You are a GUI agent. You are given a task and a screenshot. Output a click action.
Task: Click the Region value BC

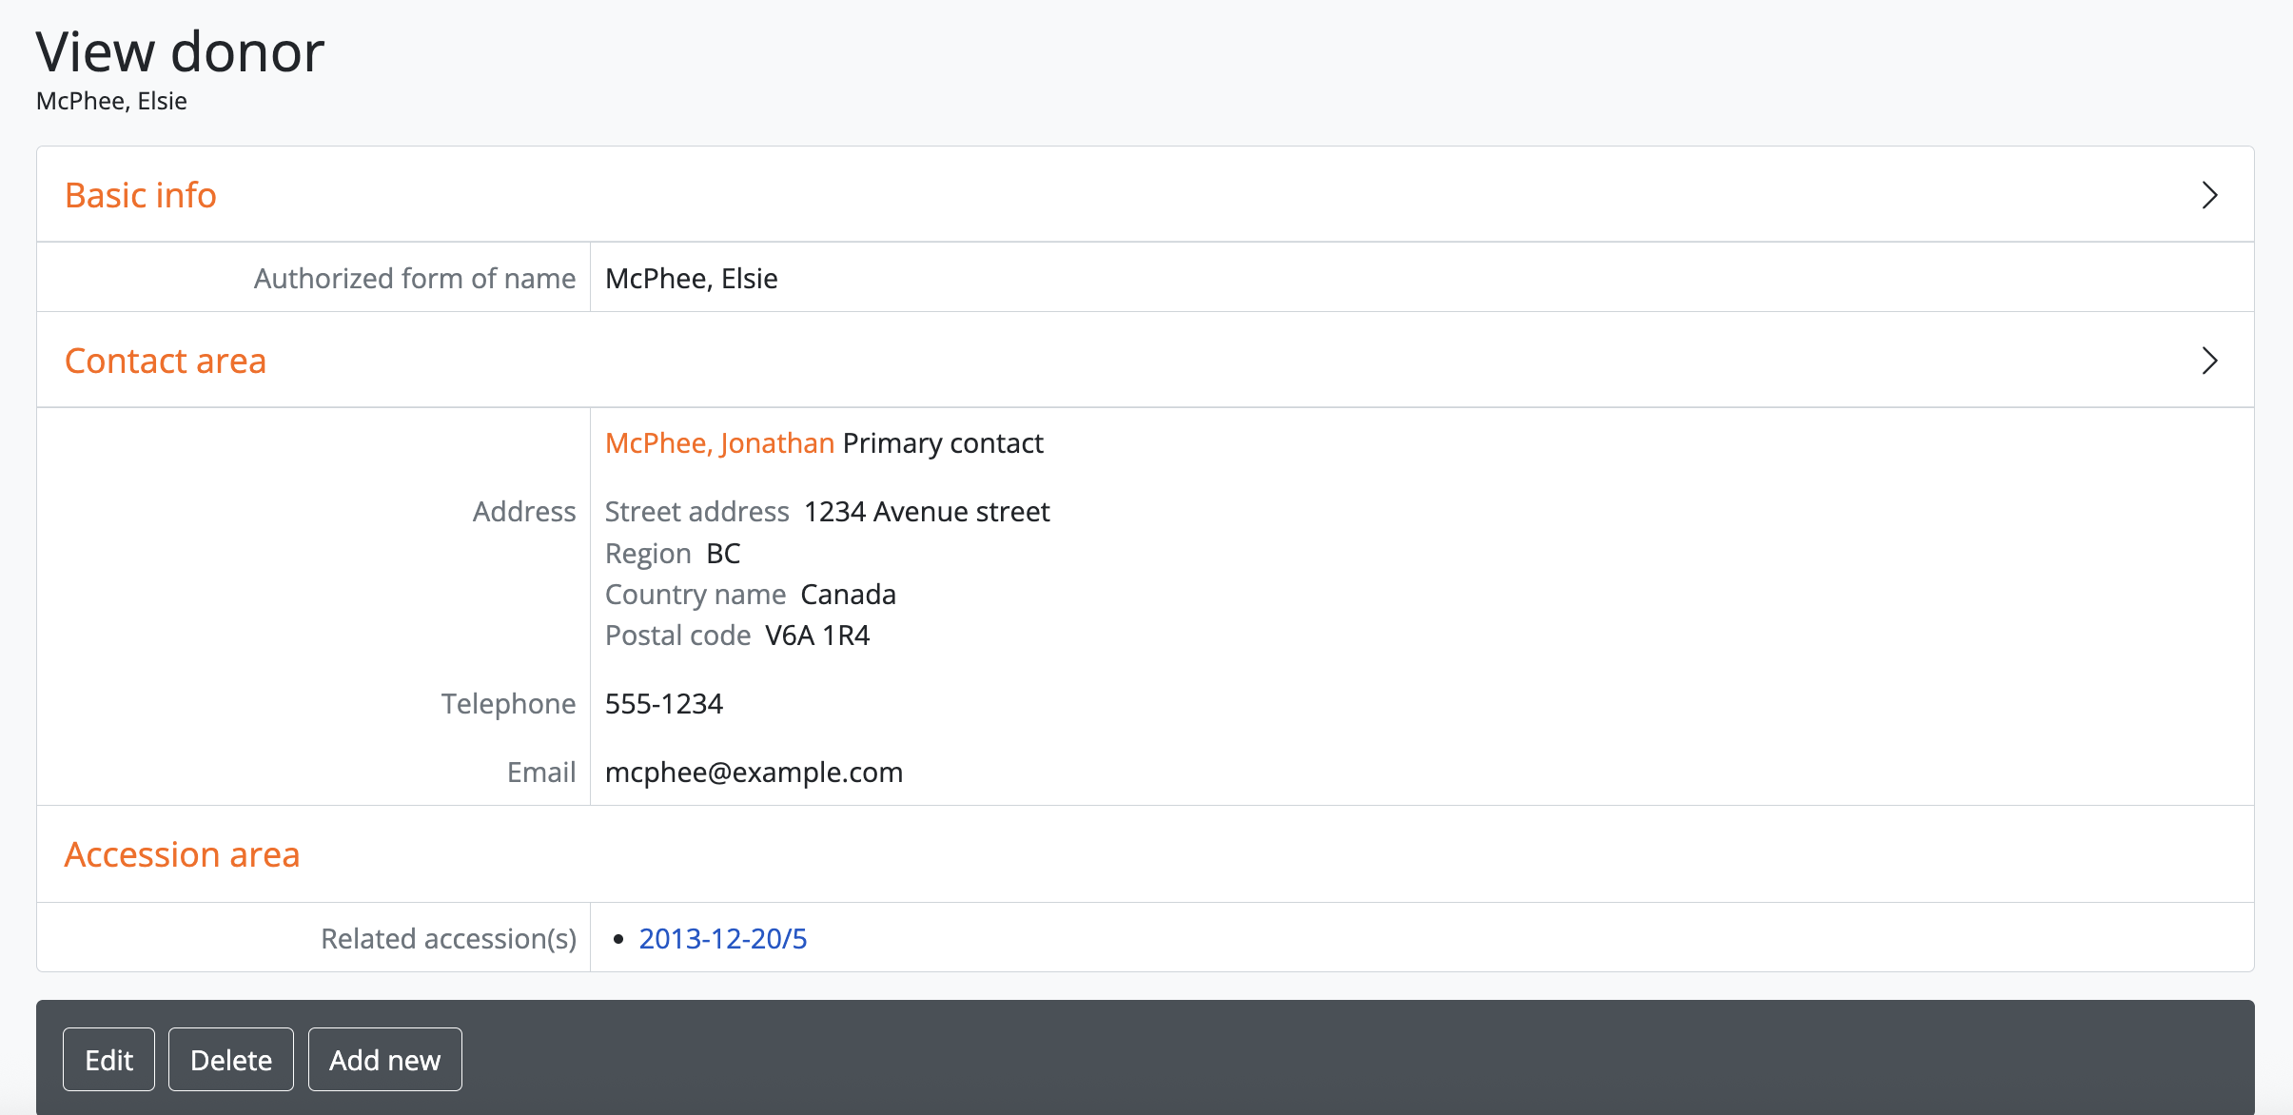point(723,554)
